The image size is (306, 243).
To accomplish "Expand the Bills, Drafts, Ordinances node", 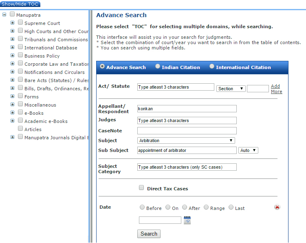I will [13, 88].
